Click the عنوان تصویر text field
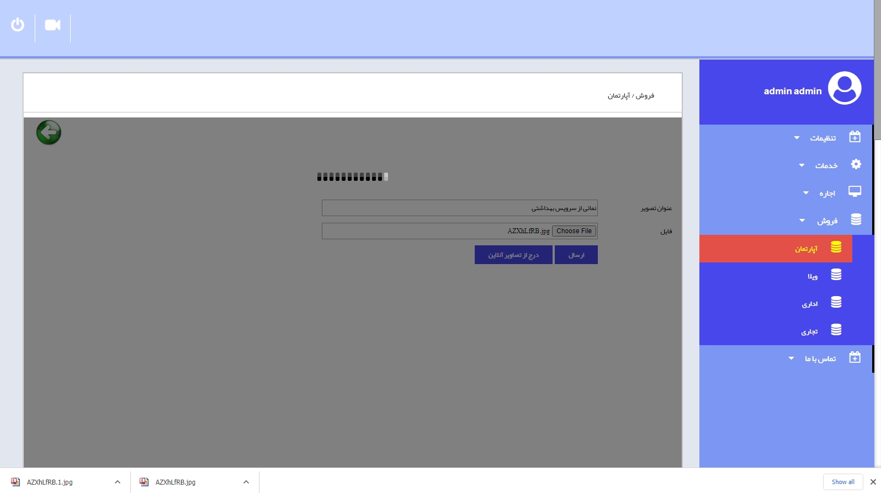 (459, 208)
